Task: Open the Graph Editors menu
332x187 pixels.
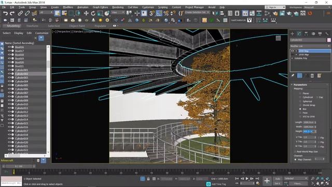Action: pos(100,7)
